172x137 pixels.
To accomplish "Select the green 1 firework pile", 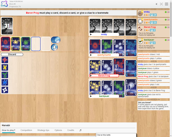I will pos(26,44).
